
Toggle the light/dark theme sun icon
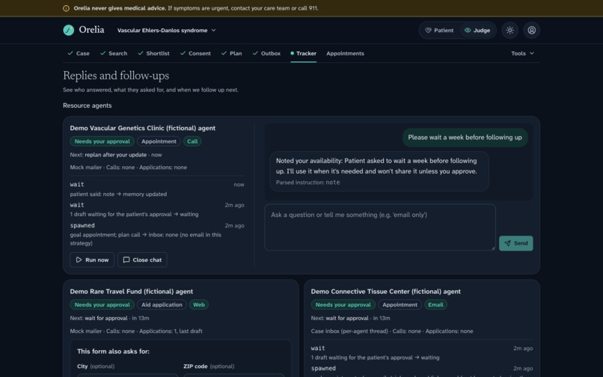tap(510, 30)
